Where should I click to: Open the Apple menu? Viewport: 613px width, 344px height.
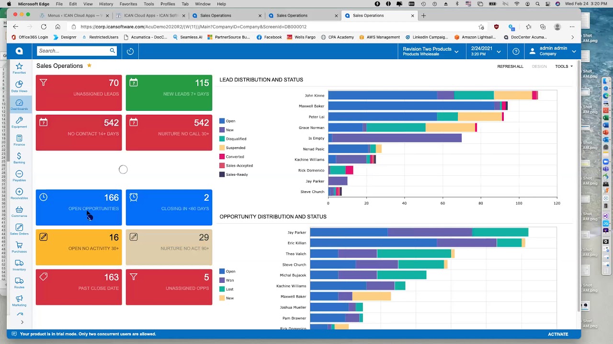coord(9,4)
